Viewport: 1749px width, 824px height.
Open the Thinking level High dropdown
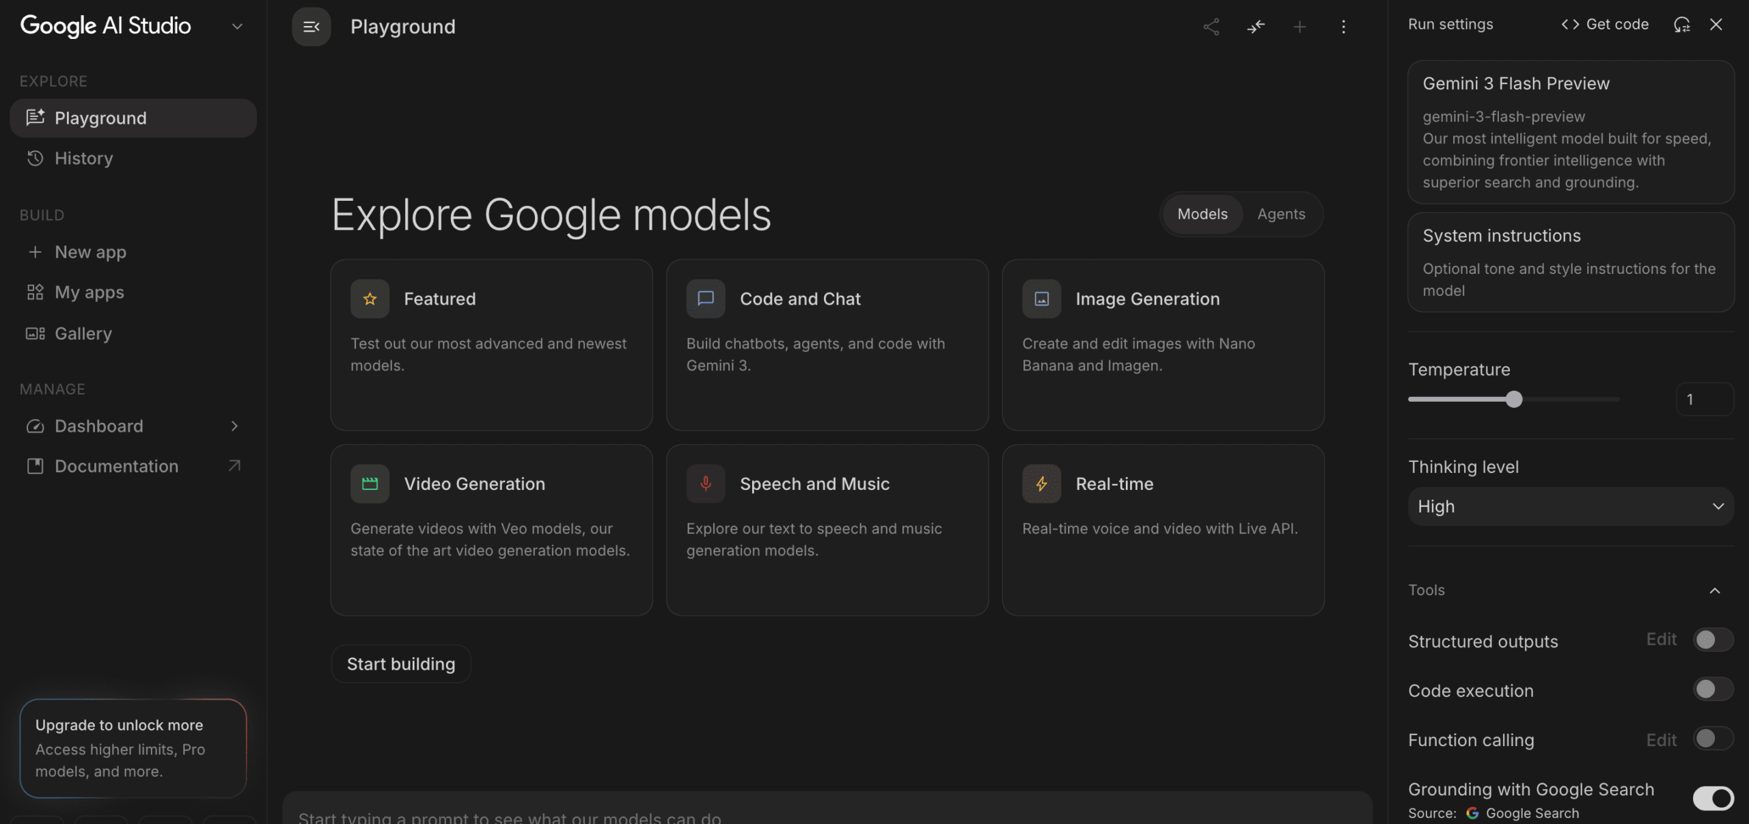(1570, 506)
